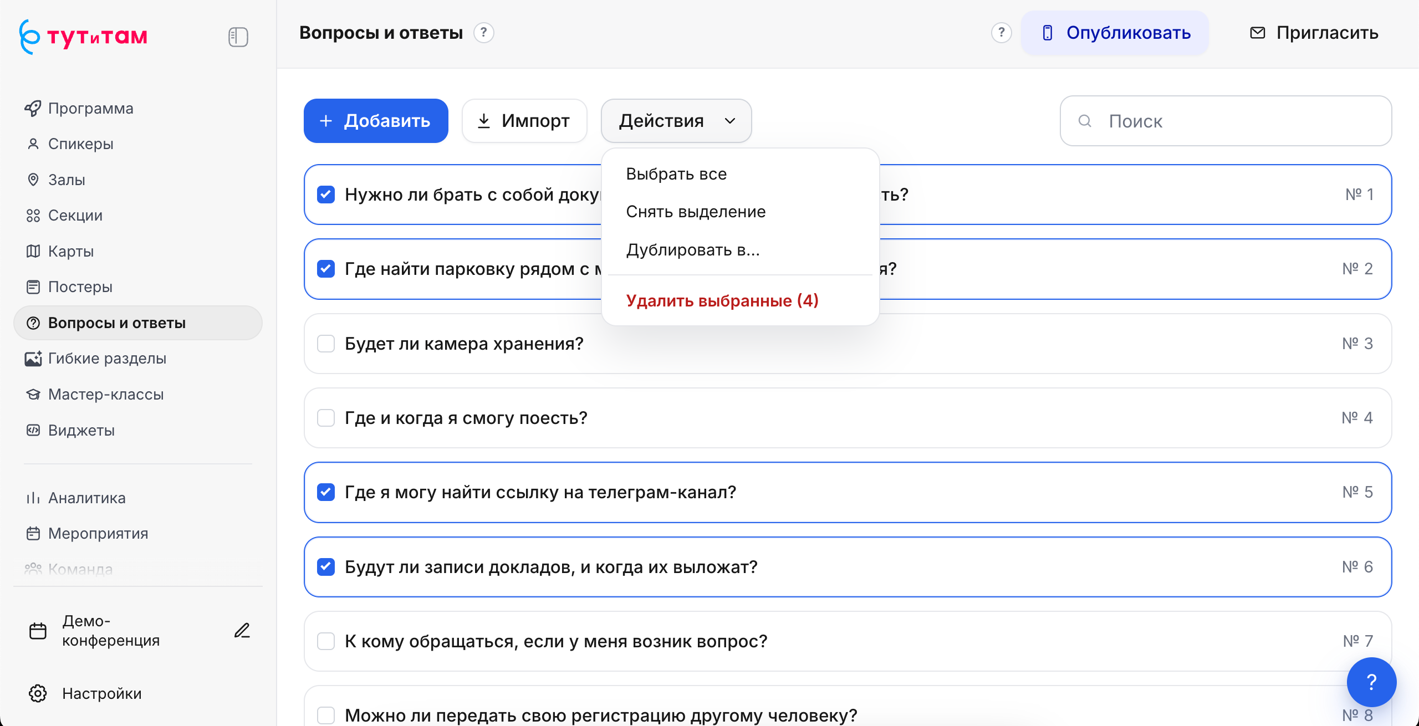This screenshot has width=1419, height=726.
Task: Click the graduation cap icon next to Мастер-классы
Action: (33, 395)
